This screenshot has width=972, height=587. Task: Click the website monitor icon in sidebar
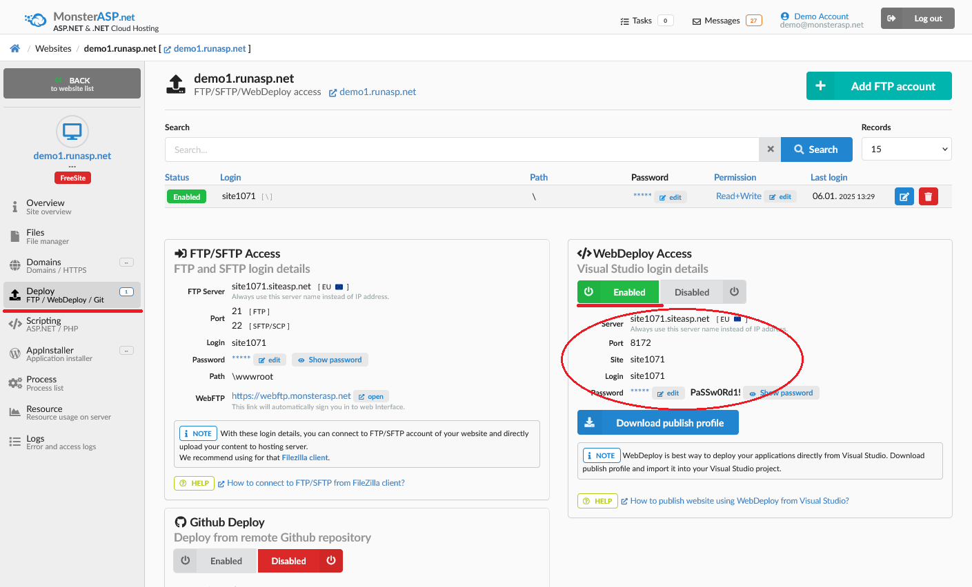tap(72, 131)
